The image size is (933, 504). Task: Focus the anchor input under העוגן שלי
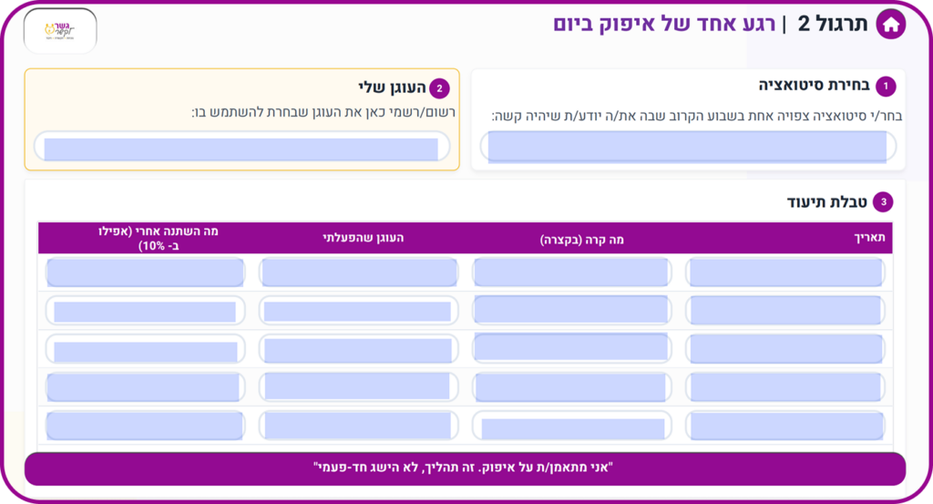coord(241,148)
